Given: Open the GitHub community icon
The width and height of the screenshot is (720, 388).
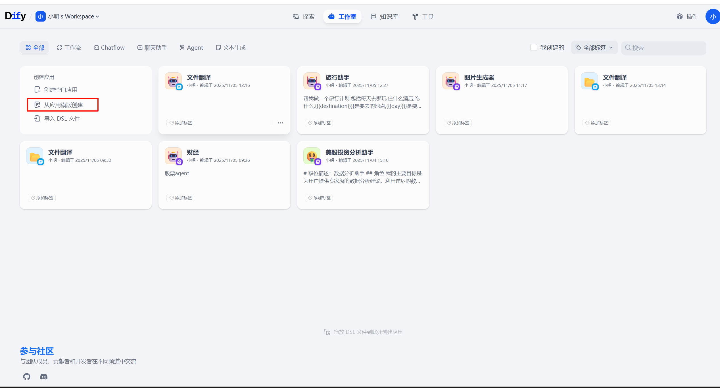Looking at the screenshot, I should (x=27, y=376).
